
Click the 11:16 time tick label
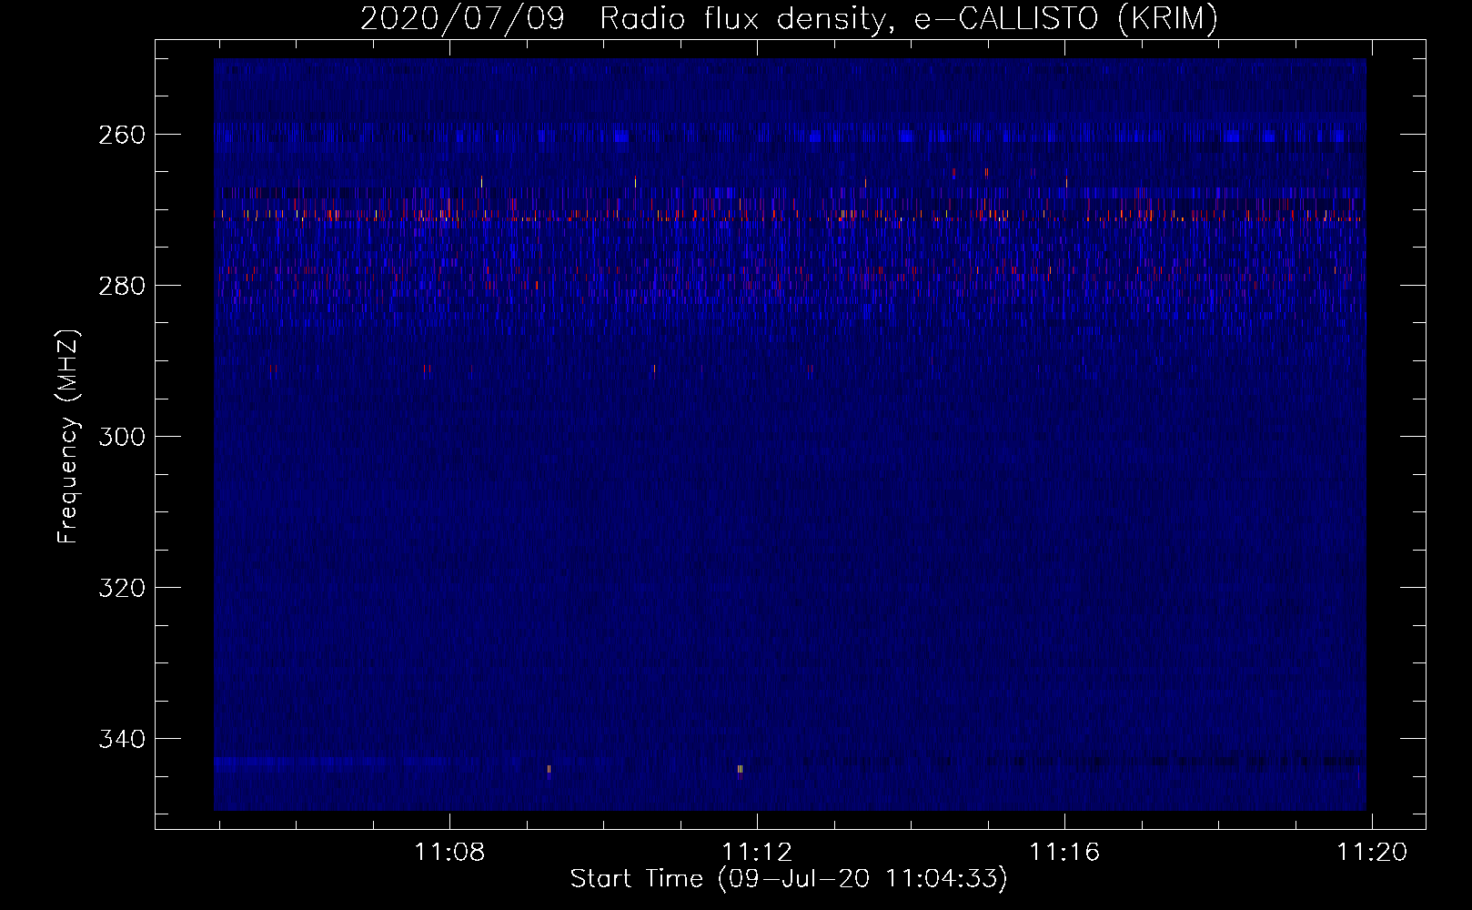tap(1064, 852)
